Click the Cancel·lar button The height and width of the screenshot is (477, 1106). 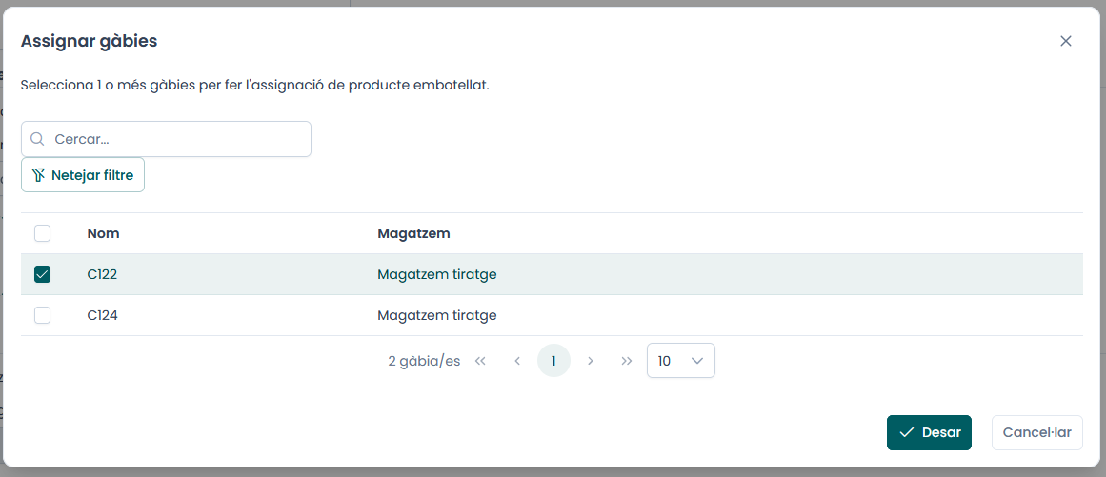1036,432
